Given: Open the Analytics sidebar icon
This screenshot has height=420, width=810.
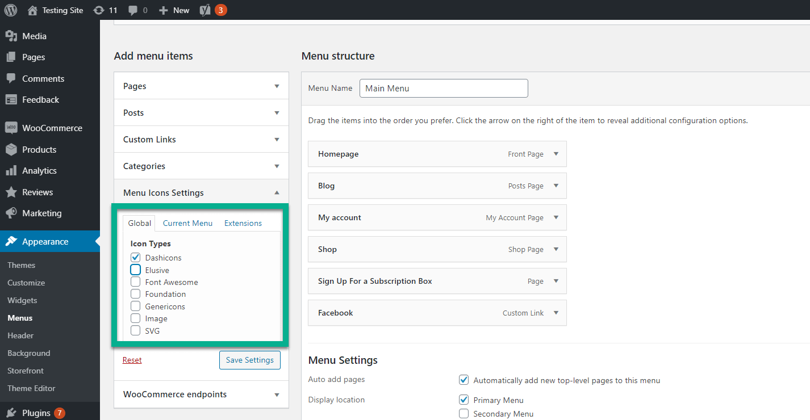Looking at the screenshot, I should (12, 170).
